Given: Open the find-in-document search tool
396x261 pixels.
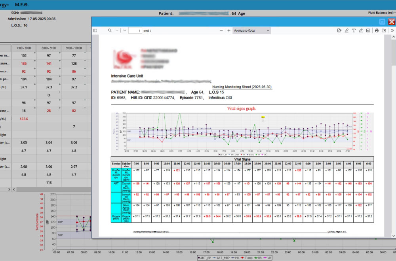Looking at the screenshot, I should pos(110,30).
